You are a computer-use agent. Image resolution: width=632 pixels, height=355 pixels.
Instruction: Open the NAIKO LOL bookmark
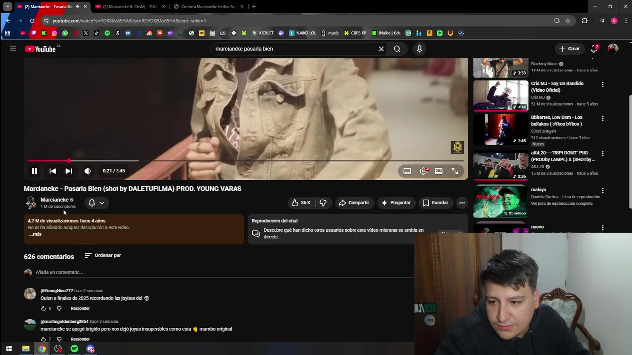click(x=302, y=33)
